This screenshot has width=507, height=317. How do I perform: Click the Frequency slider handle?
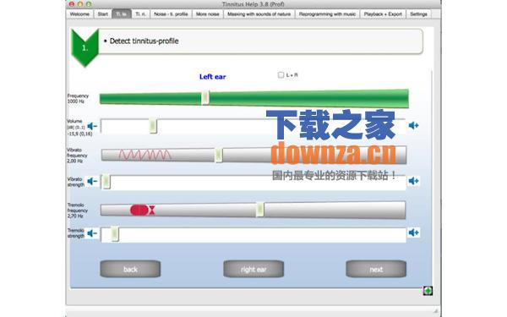(205, 98)
